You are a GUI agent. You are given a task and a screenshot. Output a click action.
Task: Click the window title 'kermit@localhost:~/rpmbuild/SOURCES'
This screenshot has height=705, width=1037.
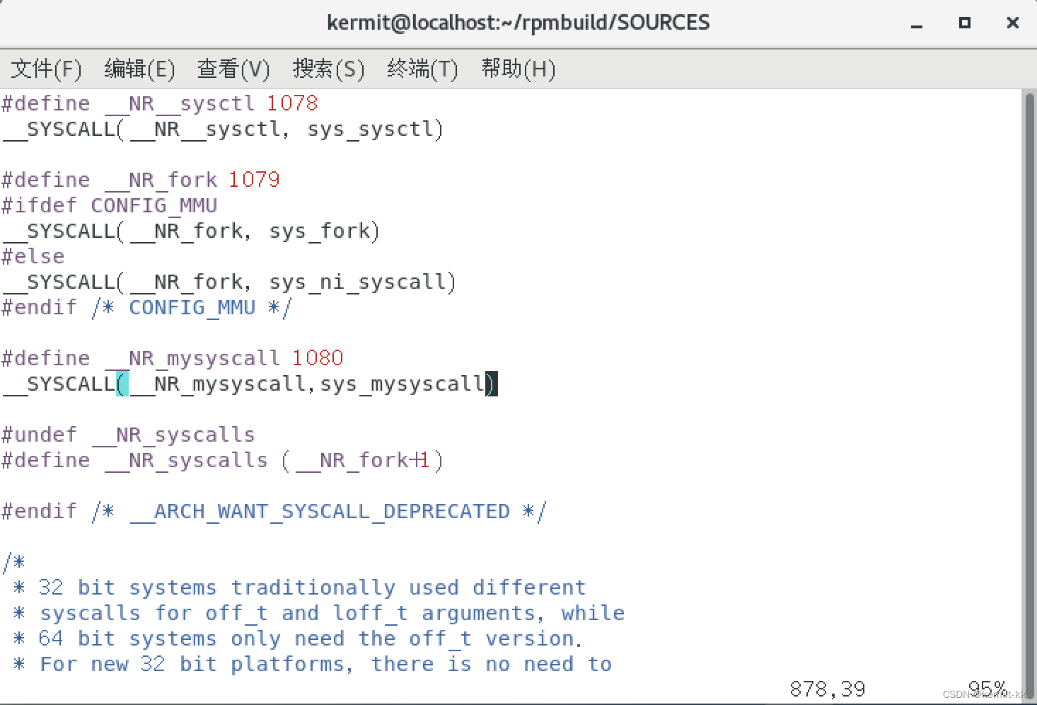coord(518,23)
